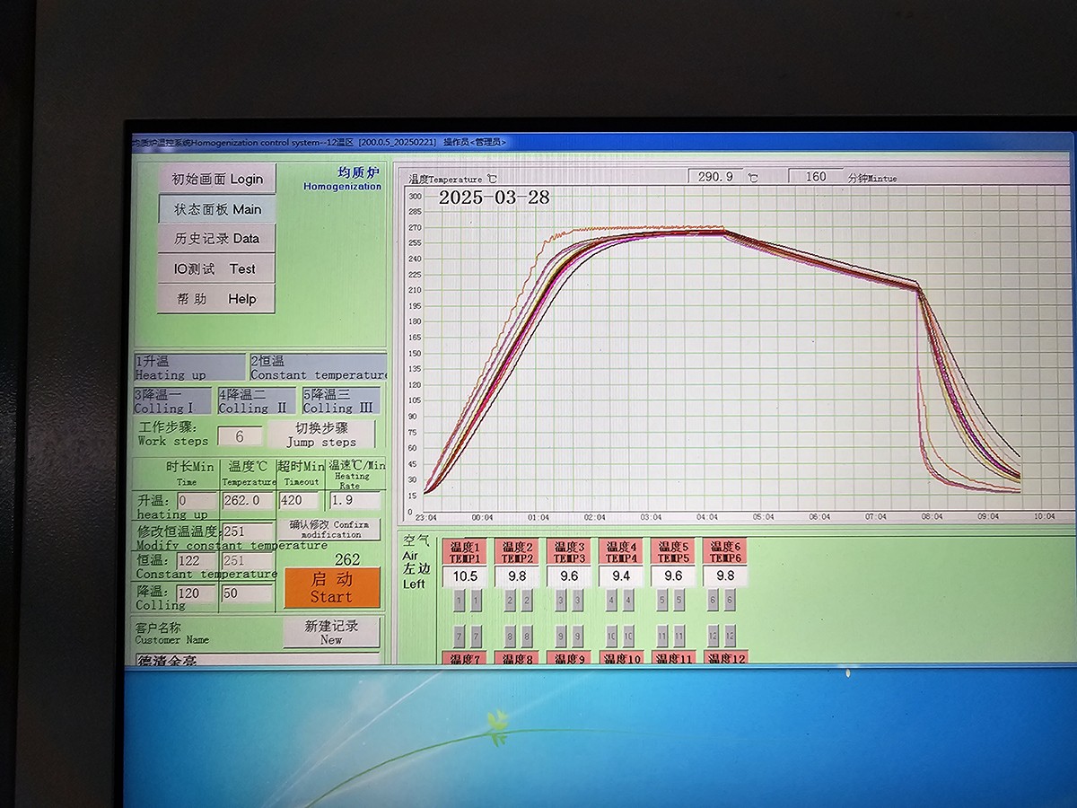The image size is (1077, 808).
Task: Open the IO测试 Test page
Action: (216, 268)
